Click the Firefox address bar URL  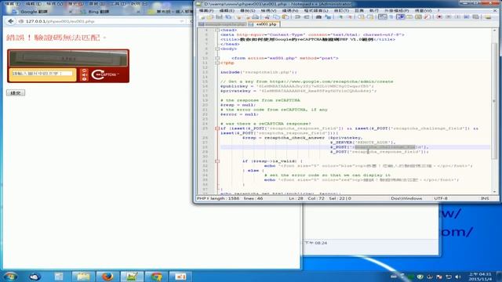pos(60,21)
